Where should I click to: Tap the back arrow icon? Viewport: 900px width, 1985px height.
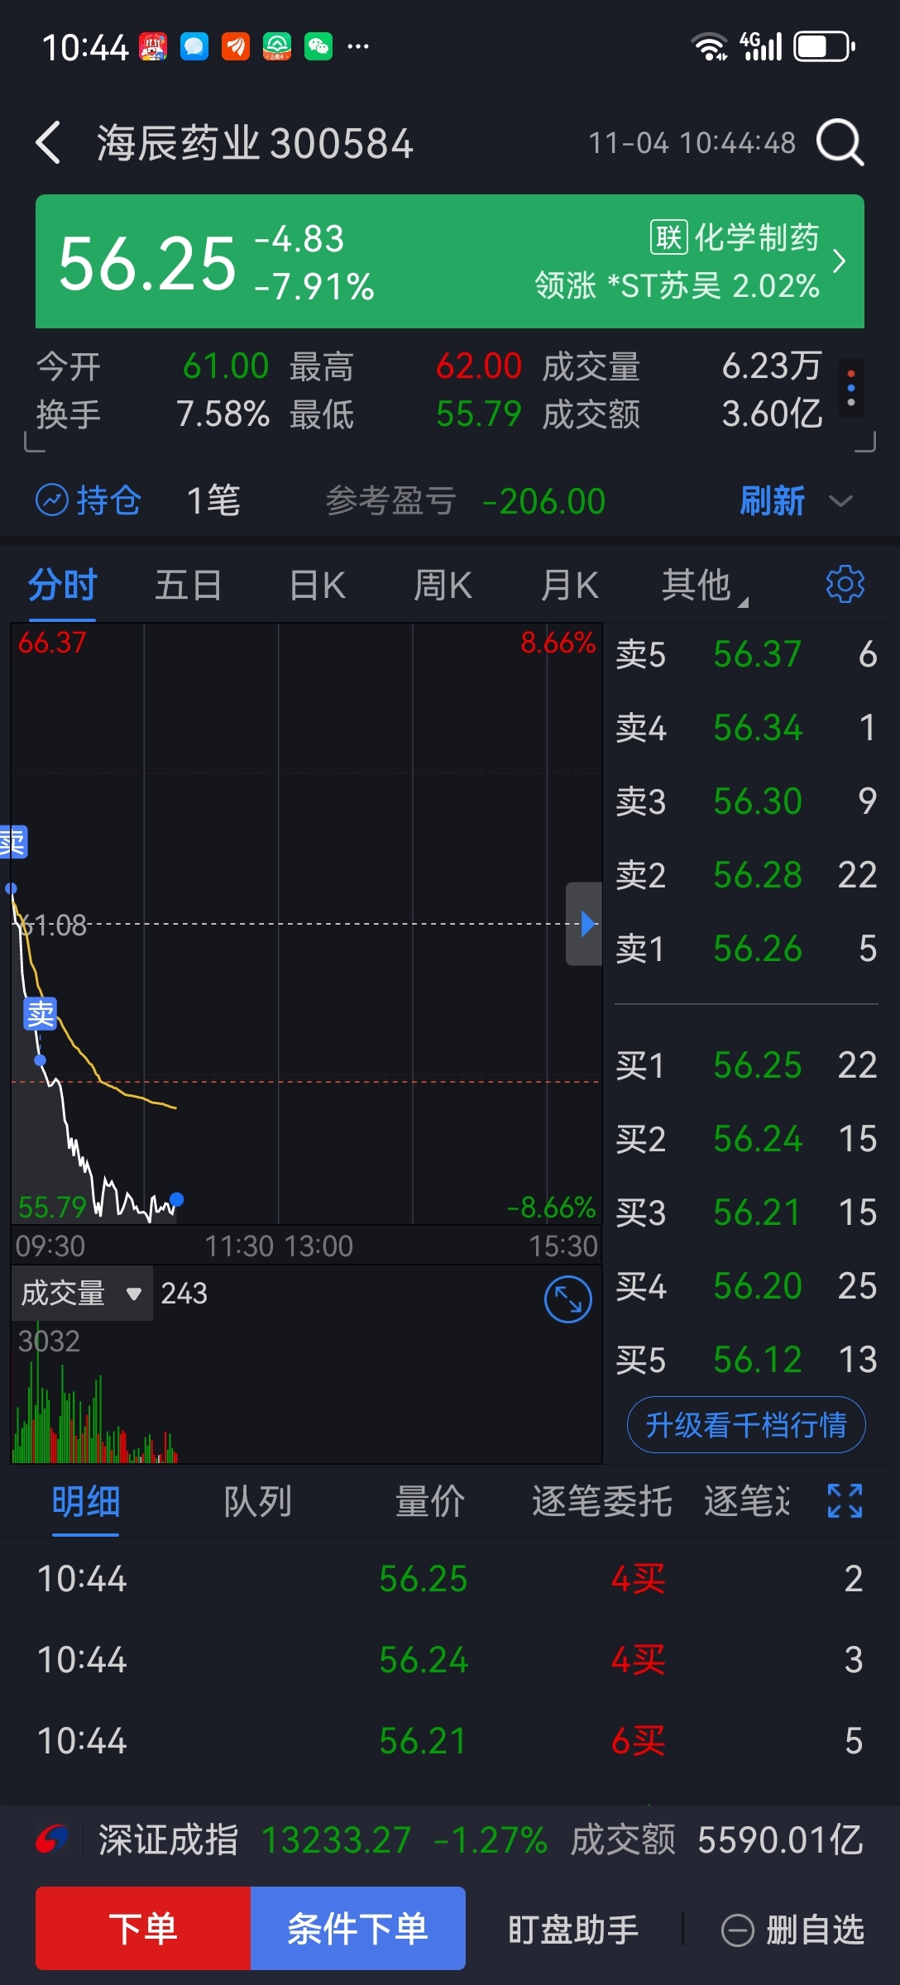tap(49, 142)
